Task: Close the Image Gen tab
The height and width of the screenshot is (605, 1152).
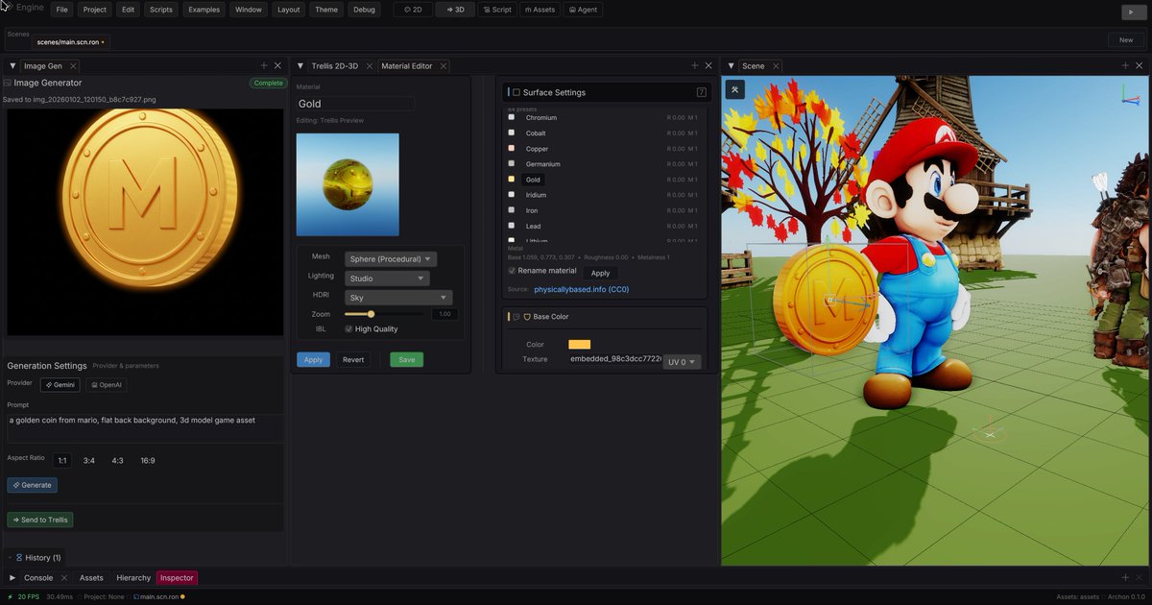Action: click(x=73, y=66)
